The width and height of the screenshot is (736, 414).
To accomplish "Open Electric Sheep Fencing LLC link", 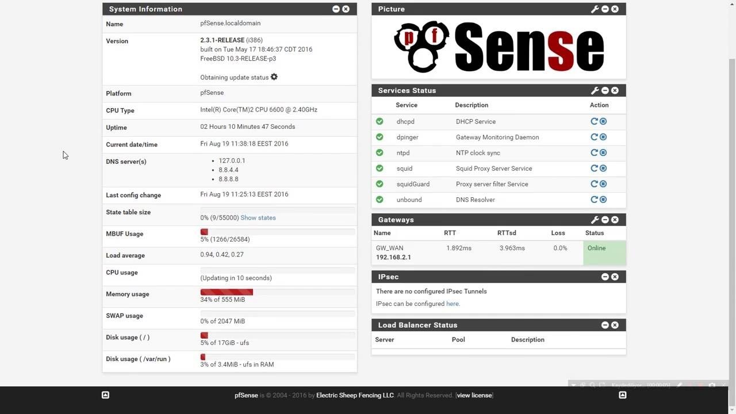I will click(355, 396).
